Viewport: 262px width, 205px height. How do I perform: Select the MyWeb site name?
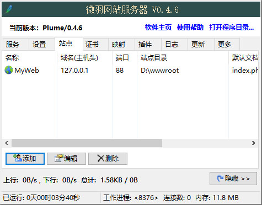pyautogui.click(x=26, y=71)
